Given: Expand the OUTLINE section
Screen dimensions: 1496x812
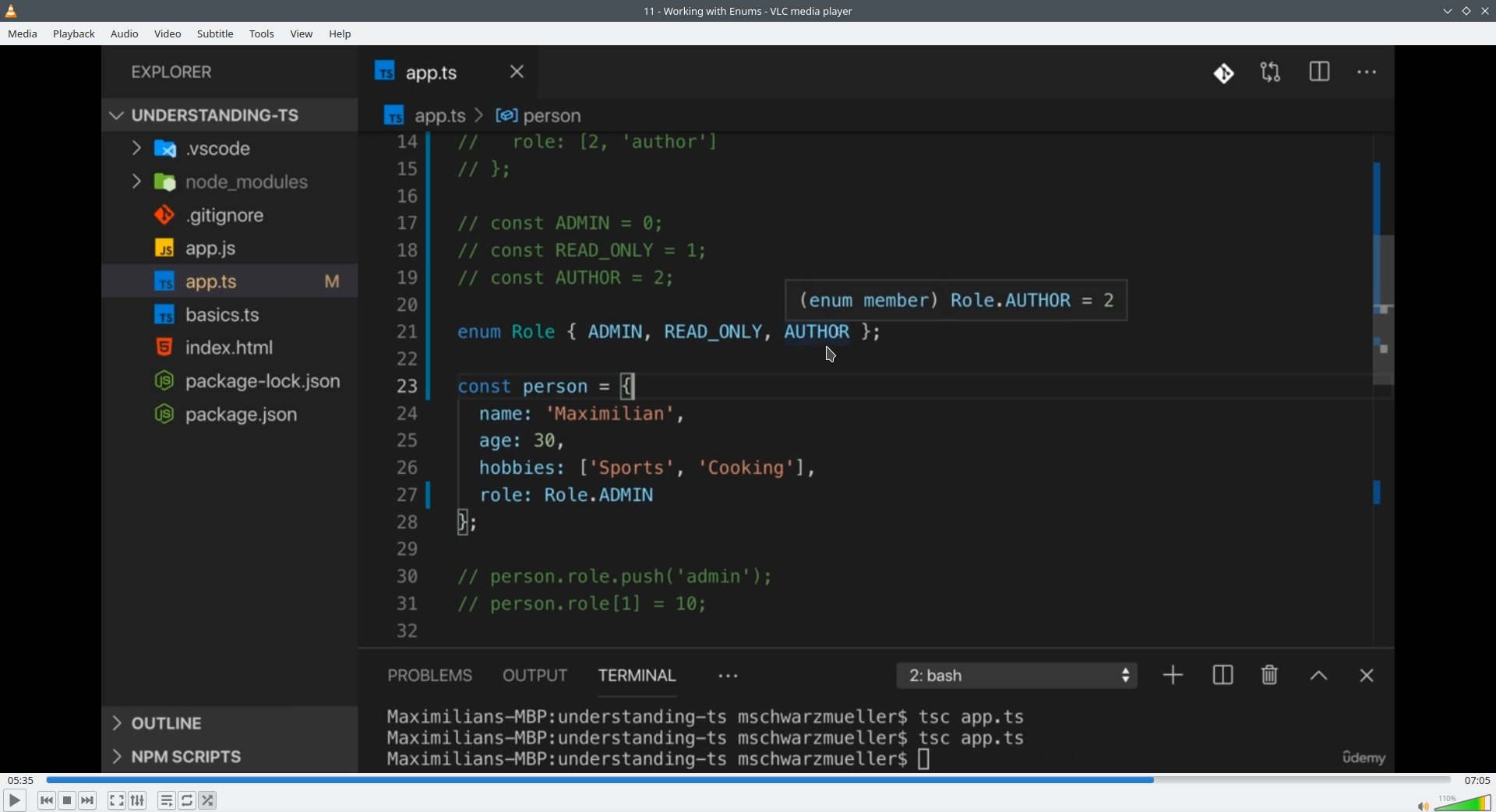Looking at the screenshot, I should coord(230,723).
